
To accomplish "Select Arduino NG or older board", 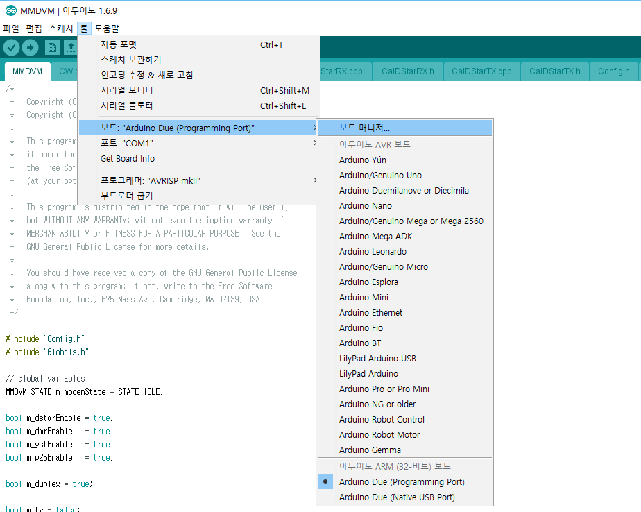I will tap(404, 404).
